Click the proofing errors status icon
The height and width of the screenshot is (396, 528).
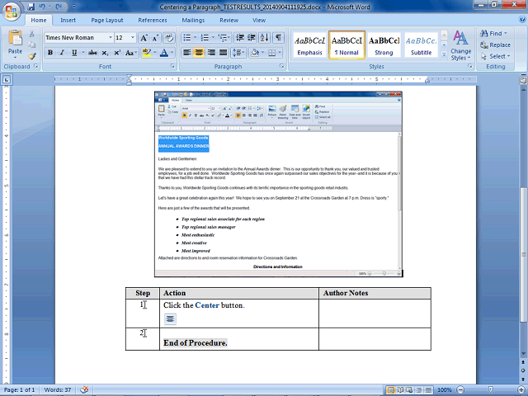pyautogui.click(x=84, y=389)
